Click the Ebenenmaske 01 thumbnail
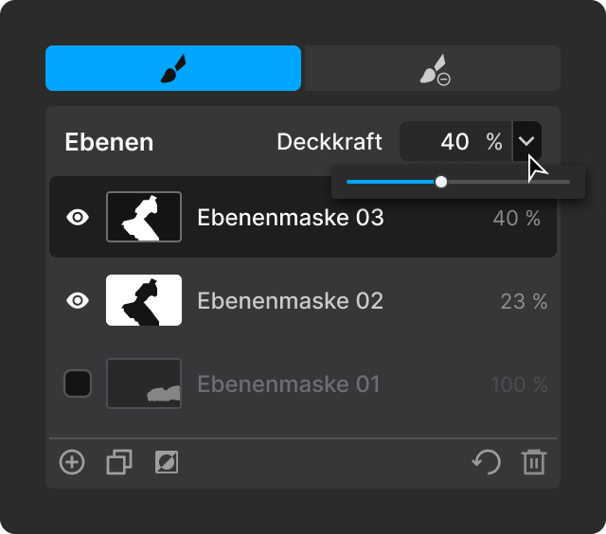Image resolution: width=606 pixels, height=534 pixels. tap(144, 383)
